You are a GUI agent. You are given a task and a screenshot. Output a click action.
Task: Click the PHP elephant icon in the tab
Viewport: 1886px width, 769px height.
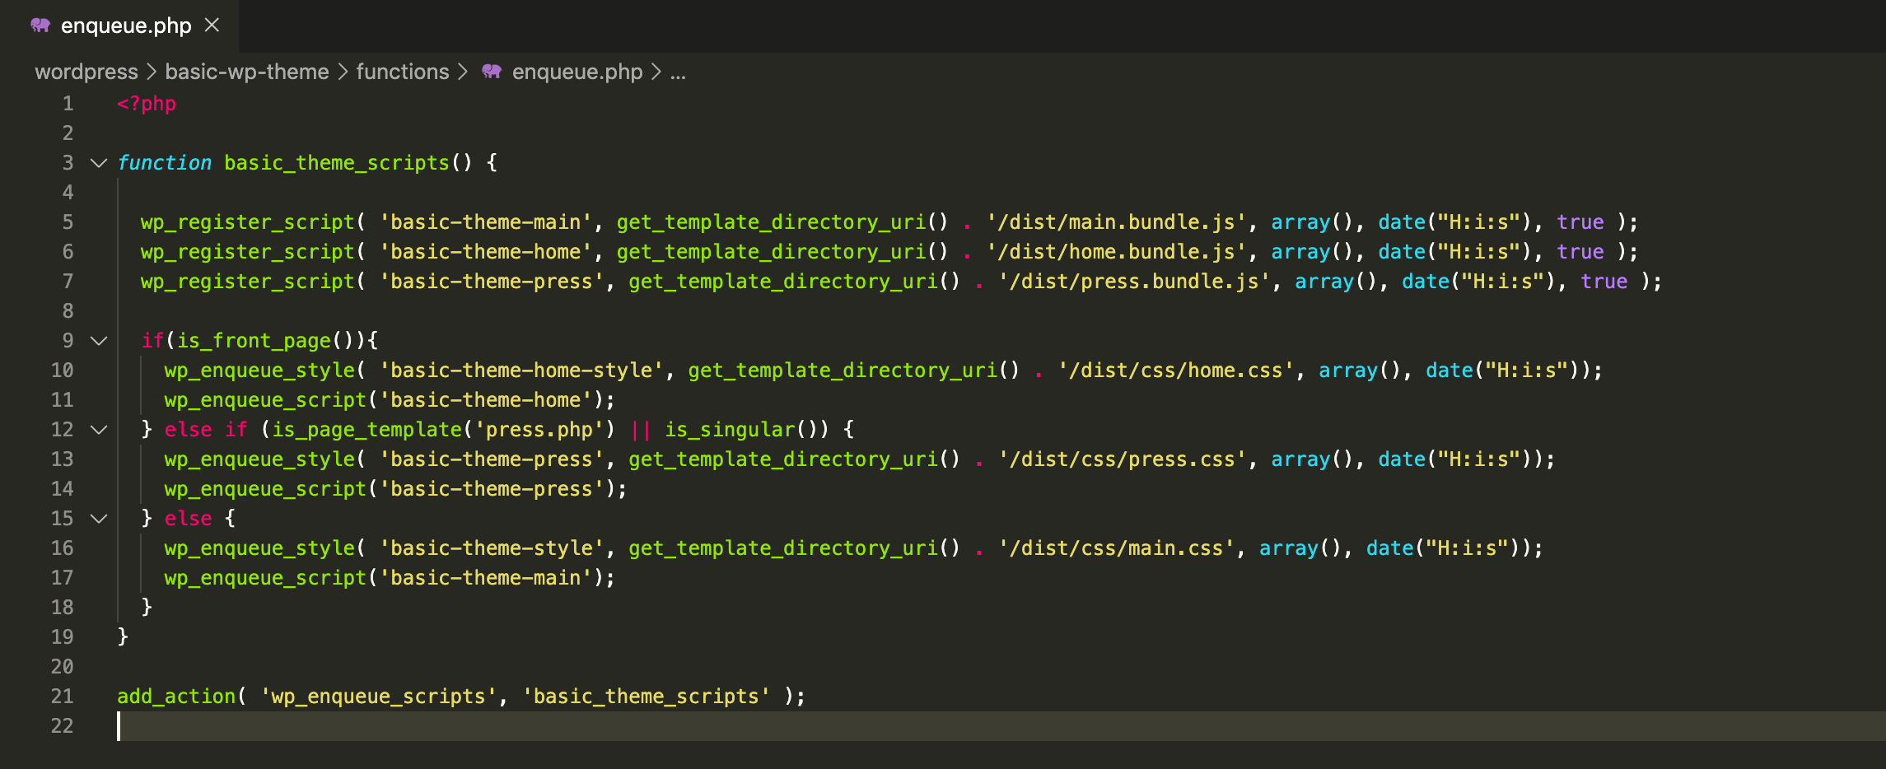click(x=40, y=26)
